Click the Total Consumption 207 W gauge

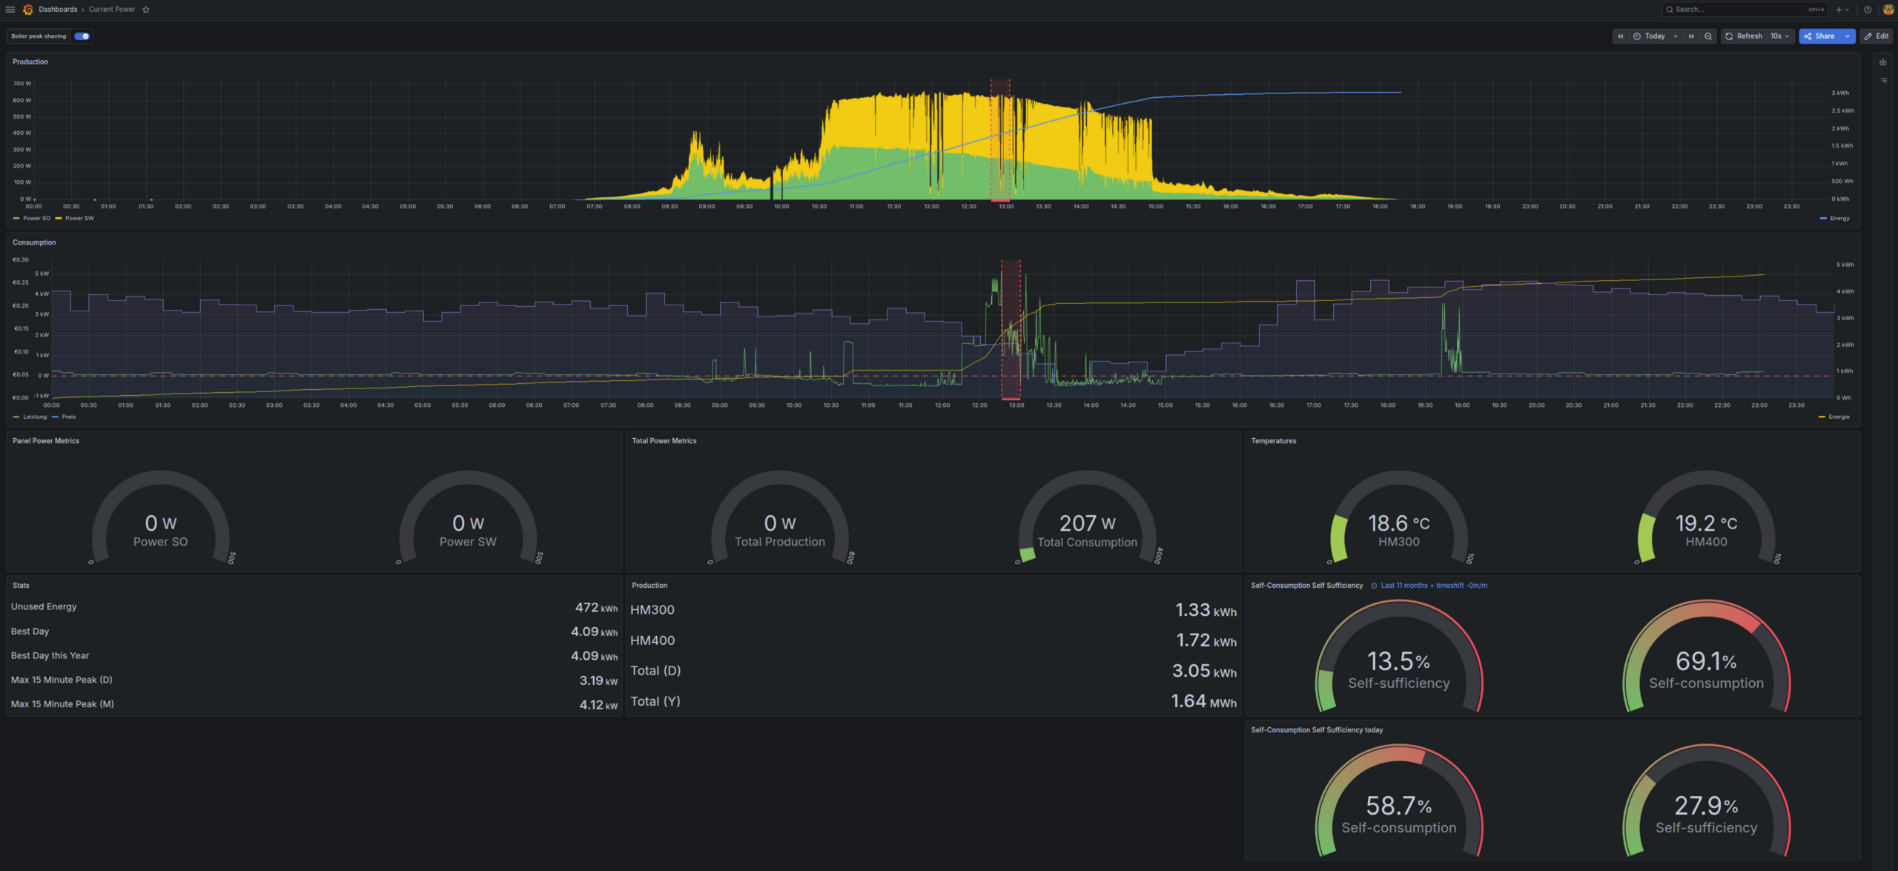pyautogui.click(x=1088, y=519)
